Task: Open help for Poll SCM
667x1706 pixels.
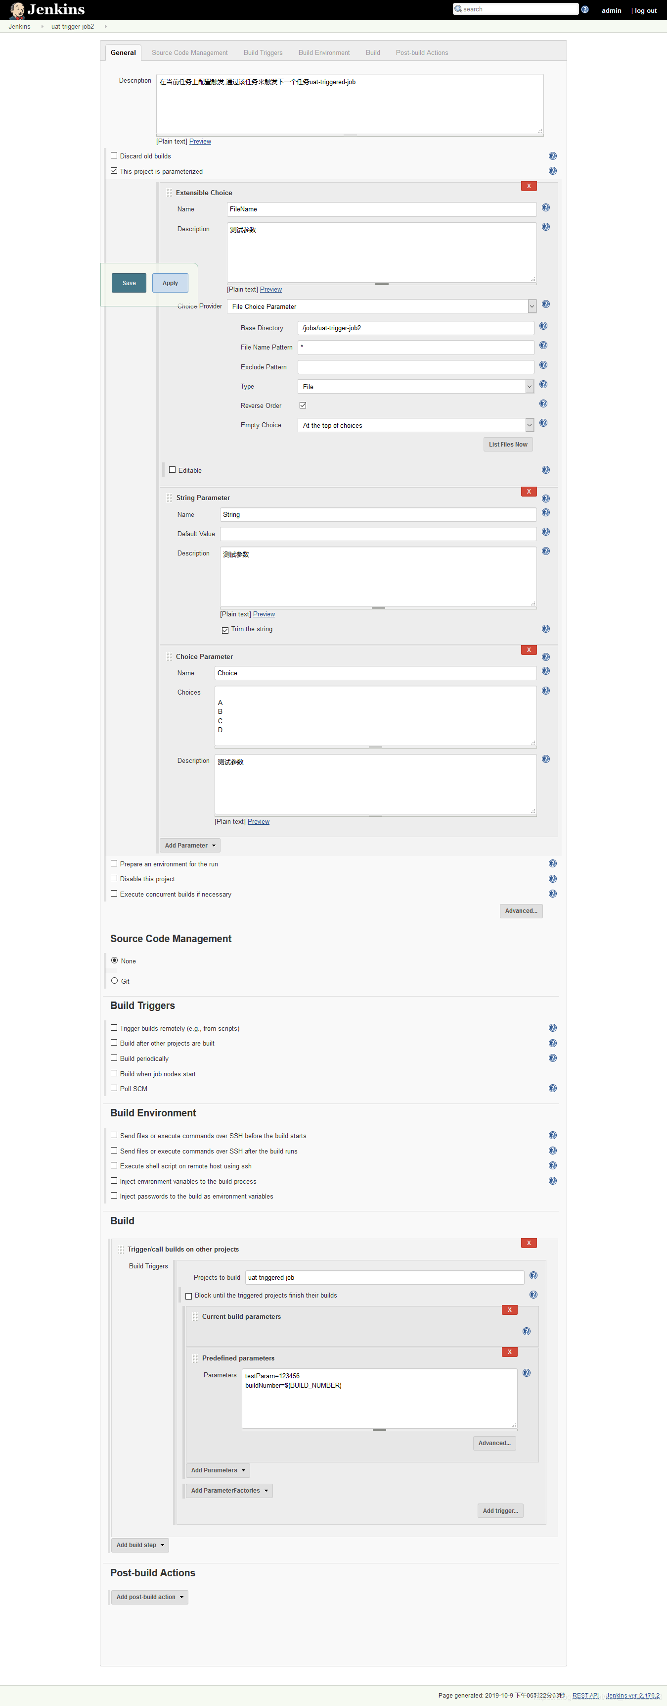Action: tap(552, 1088)
